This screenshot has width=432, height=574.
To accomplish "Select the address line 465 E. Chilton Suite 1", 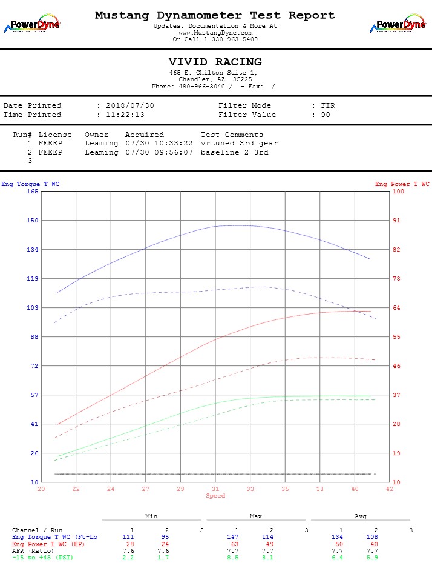I will pos(213,73).
